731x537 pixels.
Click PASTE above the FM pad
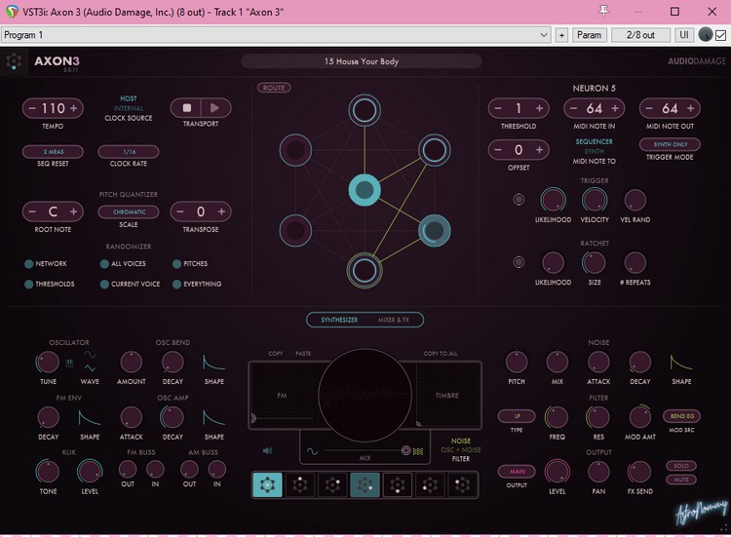303,354
